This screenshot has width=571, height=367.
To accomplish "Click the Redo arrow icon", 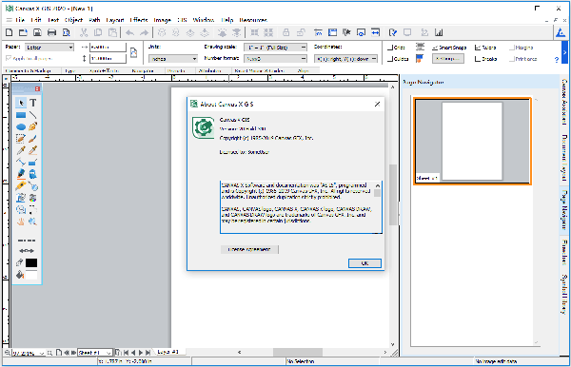I will coord(145,32).
